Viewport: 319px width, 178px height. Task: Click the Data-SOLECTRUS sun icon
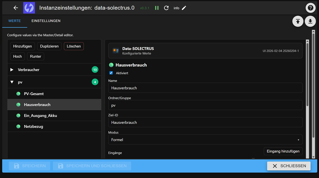[x=115, y=50]
